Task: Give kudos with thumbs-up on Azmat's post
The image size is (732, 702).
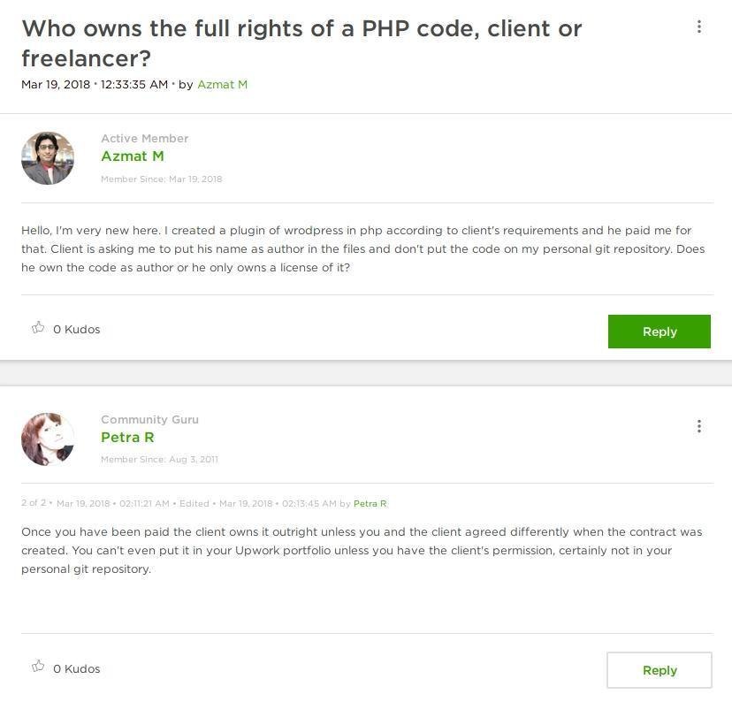Action: coord(38,328)
